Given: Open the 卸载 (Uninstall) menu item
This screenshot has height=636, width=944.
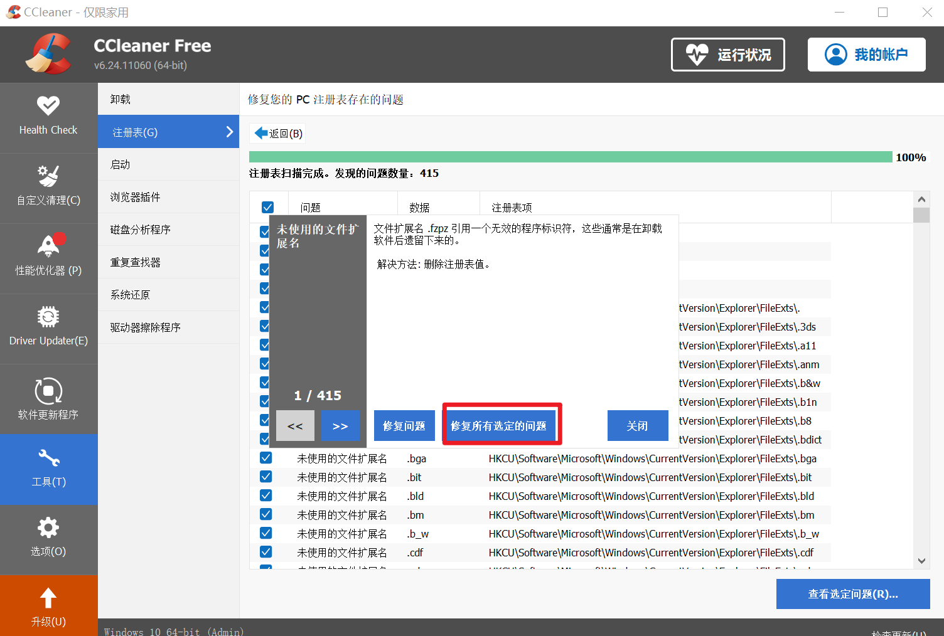Looking at the screenshot, I should (168, 99).
